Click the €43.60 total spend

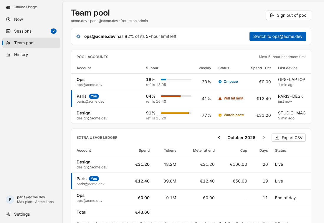[x=142, y=212]
